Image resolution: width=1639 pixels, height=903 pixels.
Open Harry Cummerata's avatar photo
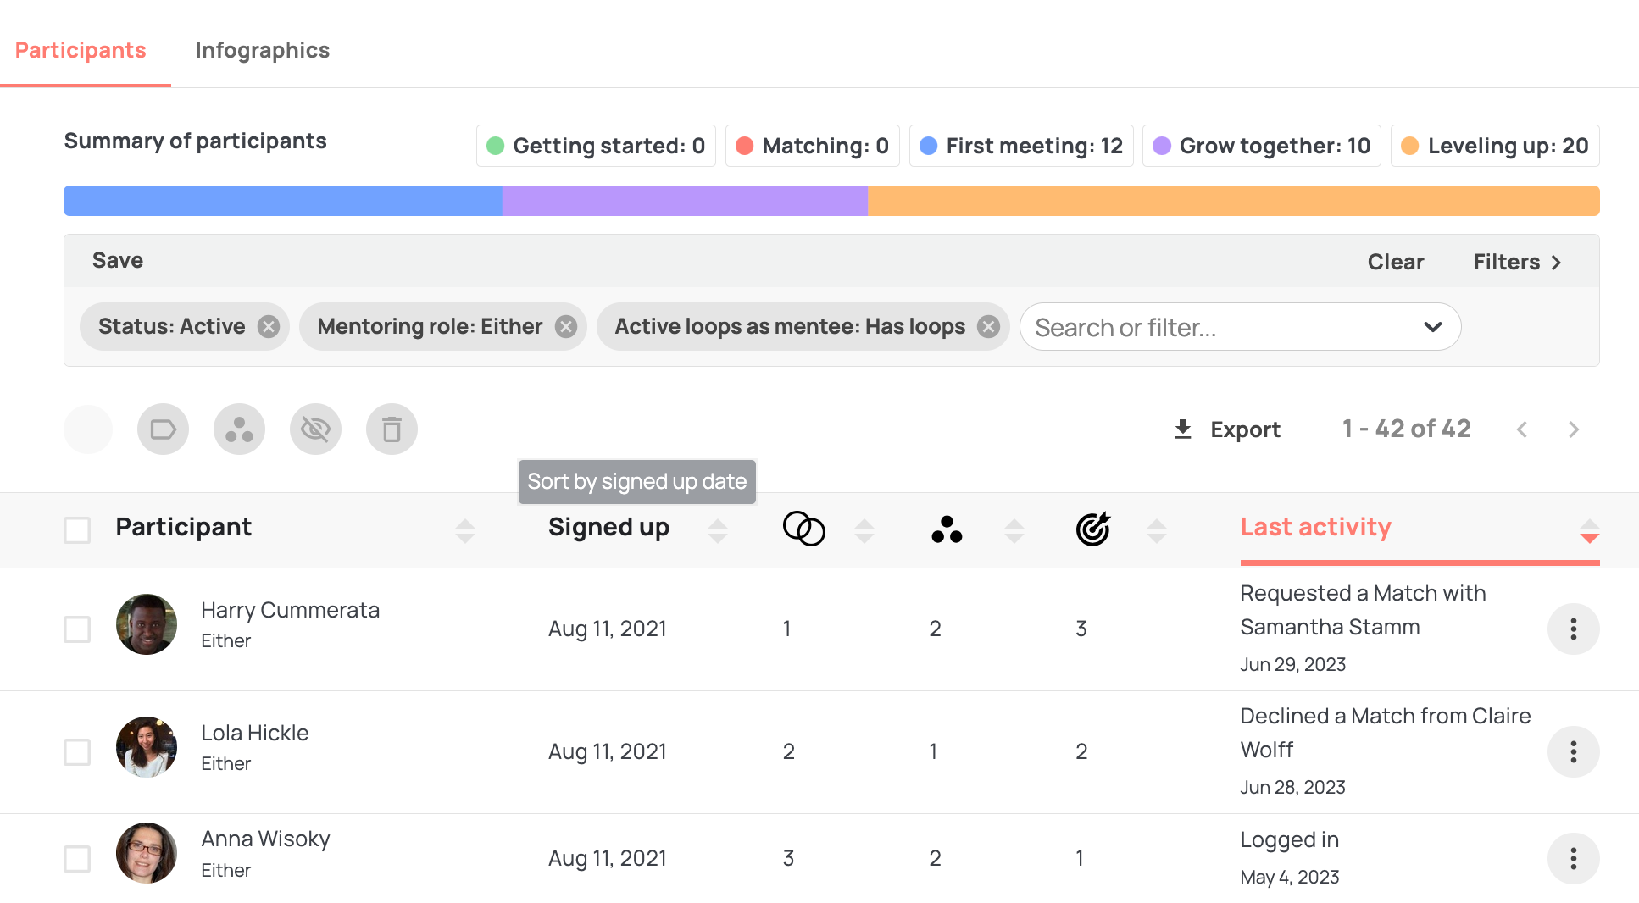(147, 624)
